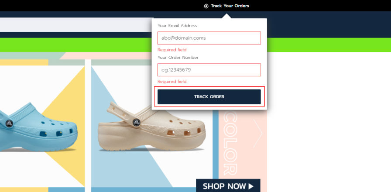Viewport: 391px width, 192px height.
Task: Select the beige platform clog image
Action: pyautogui.click(x=151, y=126)
